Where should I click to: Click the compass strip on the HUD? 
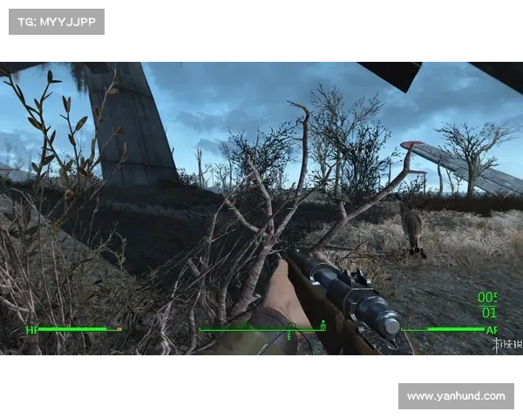click(x=262, y=330)
